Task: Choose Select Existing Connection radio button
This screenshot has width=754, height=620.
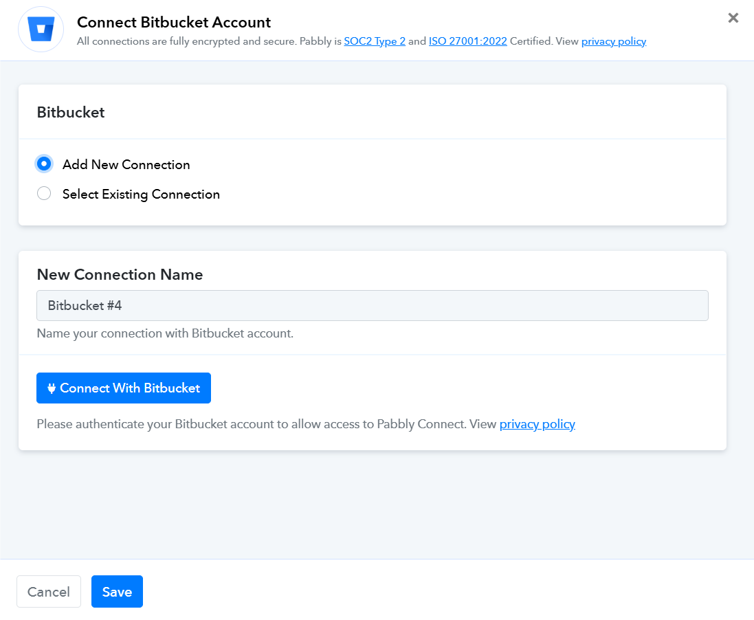Action: pyautogui.click(x=44, y=193)
